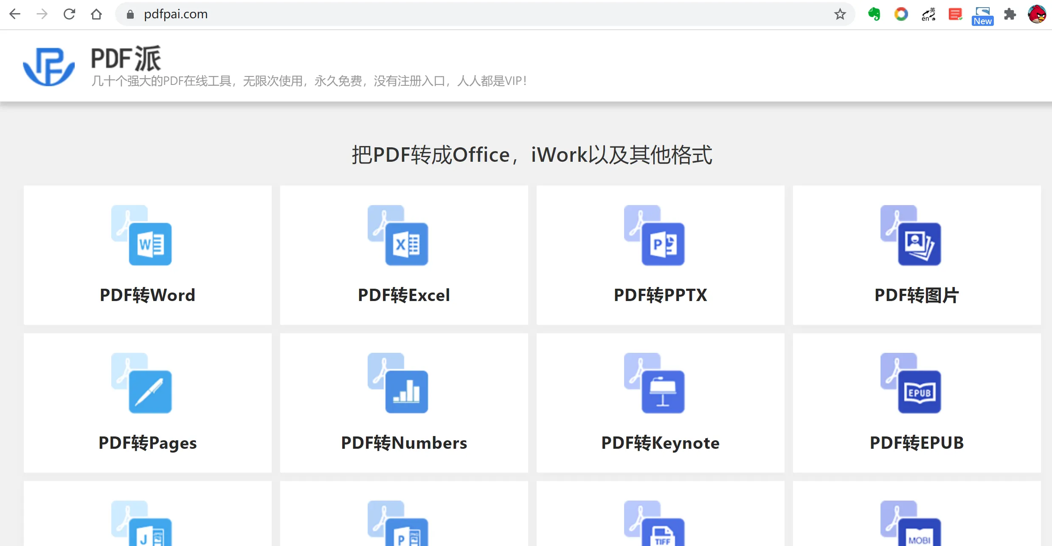Click the PDF转Numbers chart icon
Screen dimensions: 1052x546
(398, 383)
